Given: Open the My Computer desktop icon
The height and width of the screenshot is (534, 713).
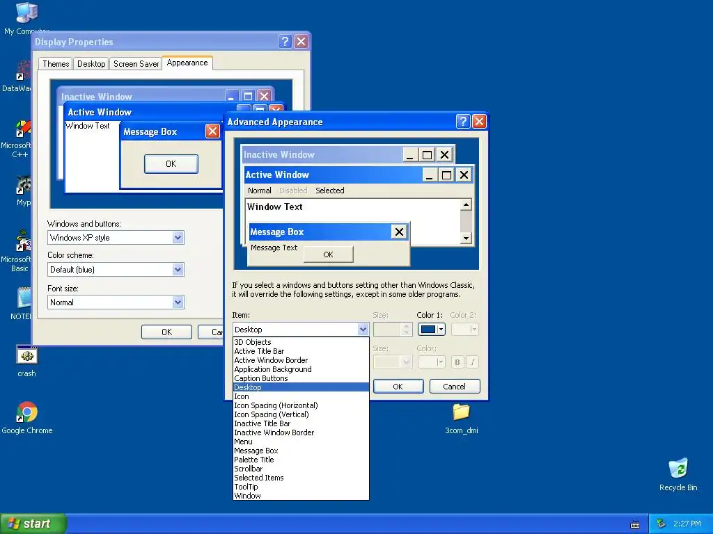Looking at the screenshot, I should (x=26, y=13).
